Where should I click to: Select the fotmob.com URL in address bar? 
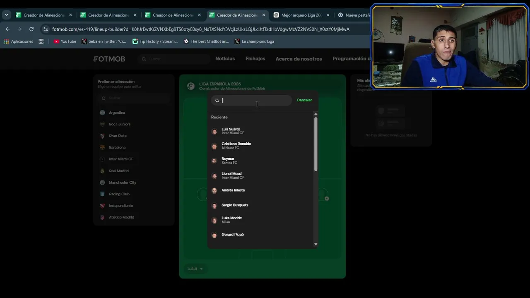[201, 29]
